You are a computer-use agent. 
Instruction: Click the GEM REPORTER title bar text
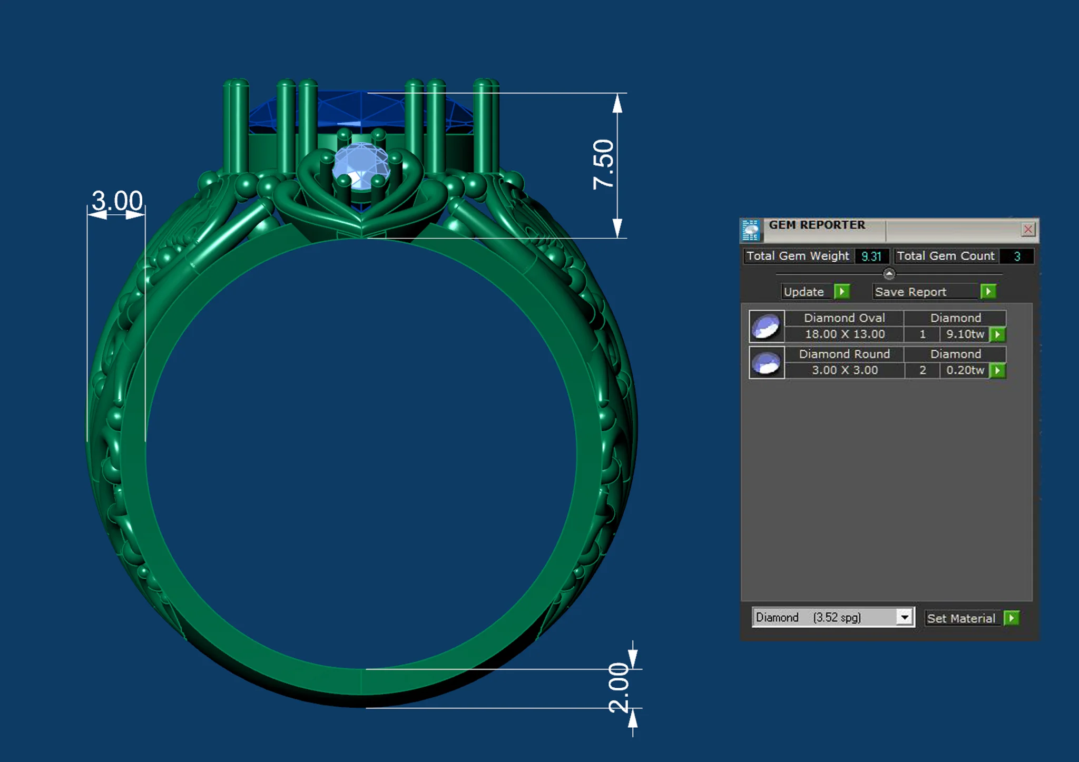pyautogui.click(x=817, y=225)
